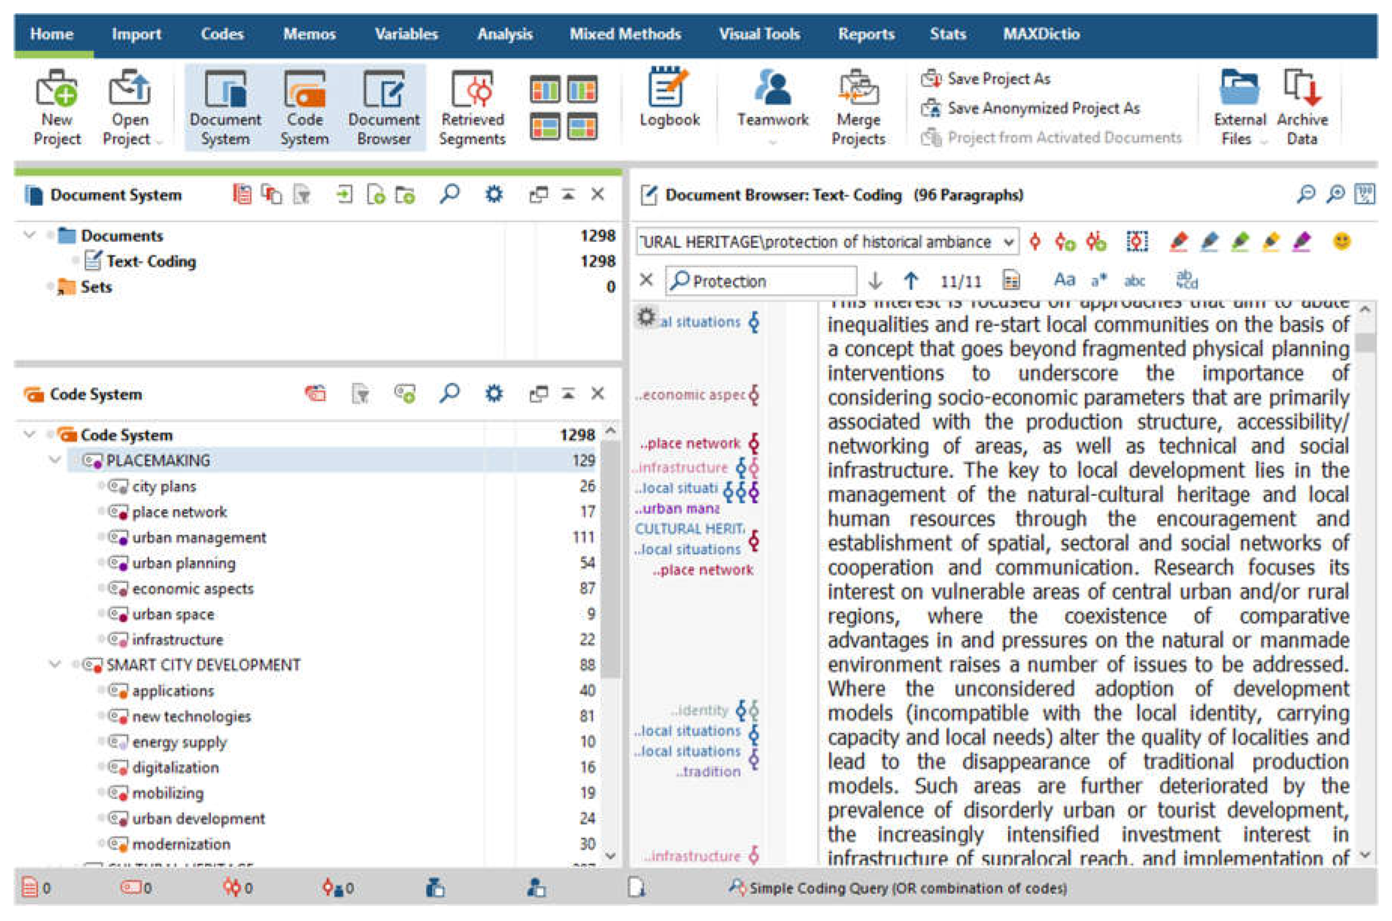Collapse the PLACEMAKING code group
Screen dimensions: 1392x921
pos(54,460)
